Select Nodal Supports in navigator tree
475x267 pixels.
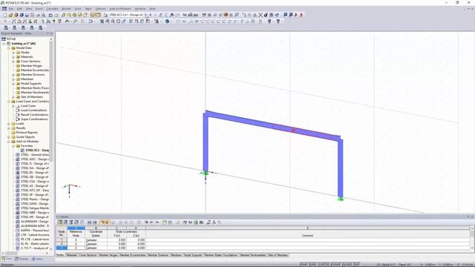(x=31, y=84)
